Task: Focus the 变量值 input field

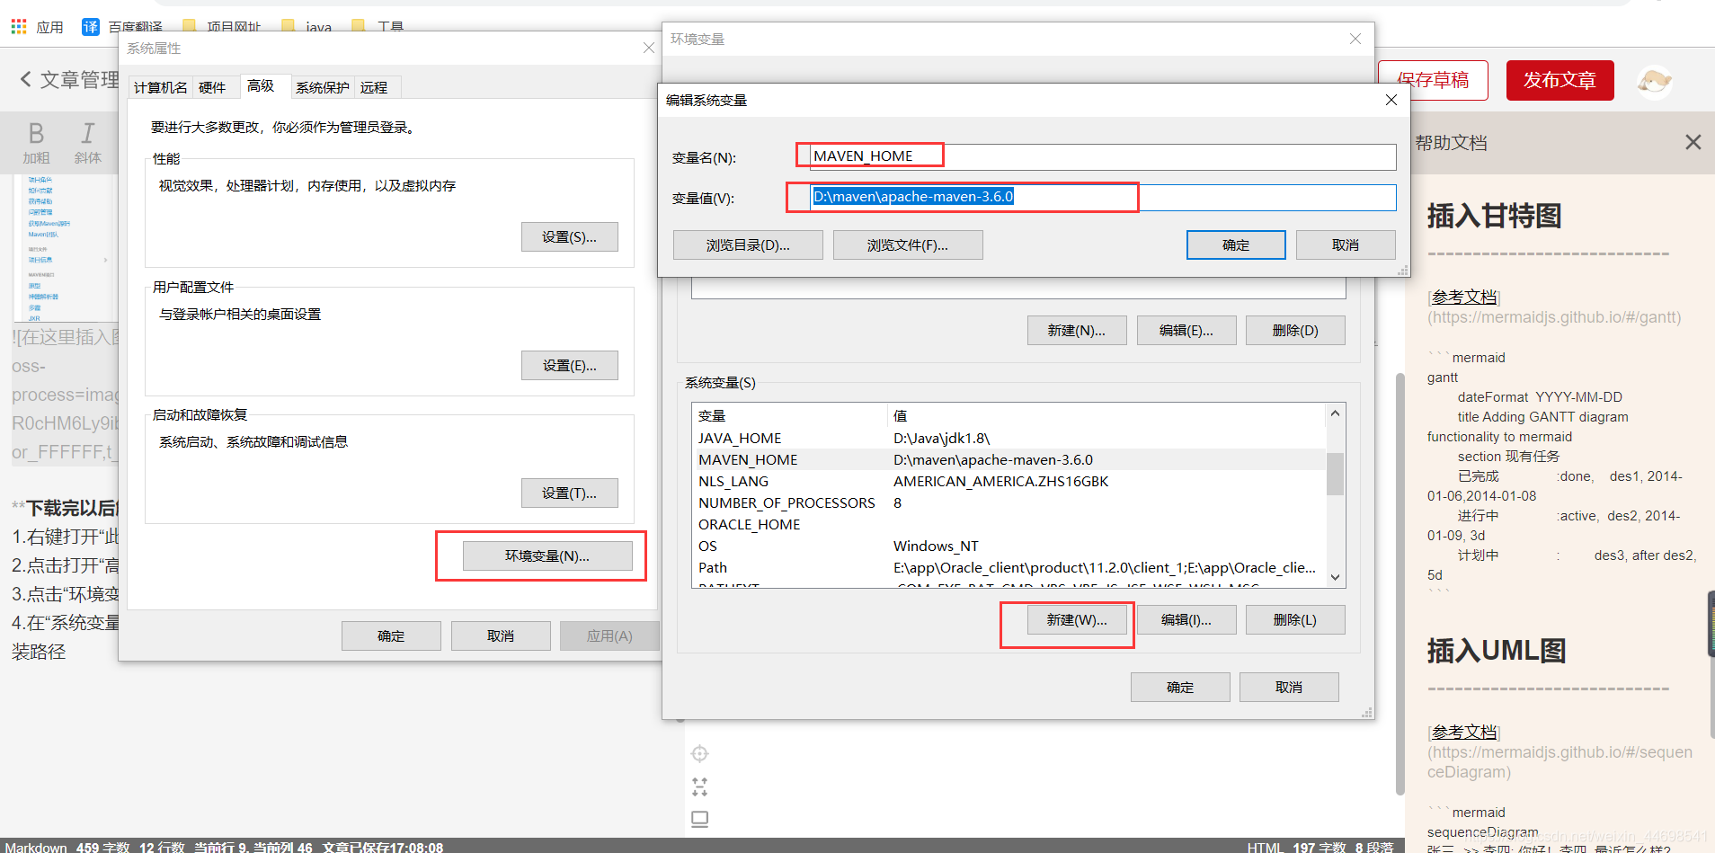Action: (x=1102, y=197)
